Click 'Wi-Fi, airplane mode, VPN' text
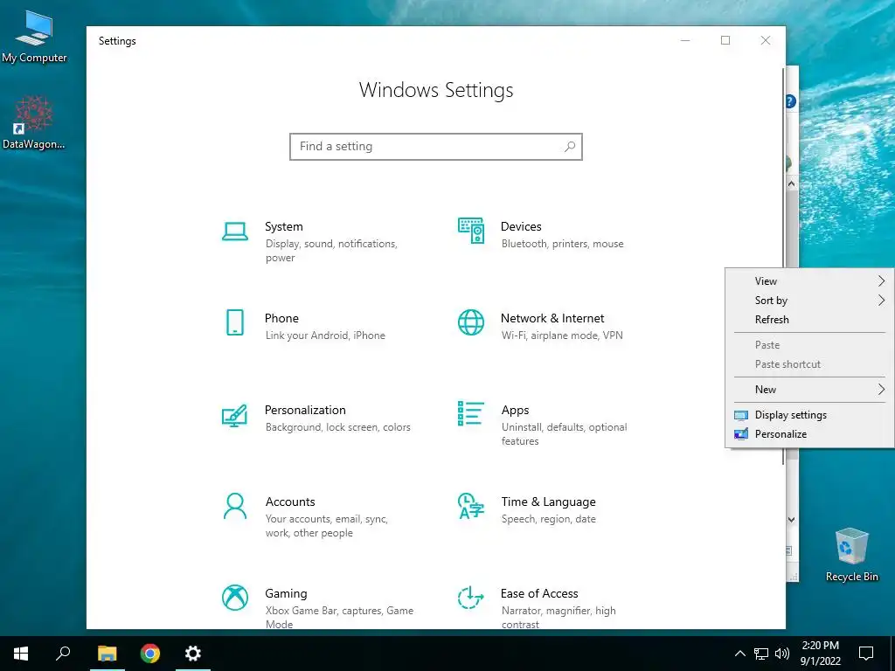Viewport: 895px width, 671px height. (x=562, y=335)
